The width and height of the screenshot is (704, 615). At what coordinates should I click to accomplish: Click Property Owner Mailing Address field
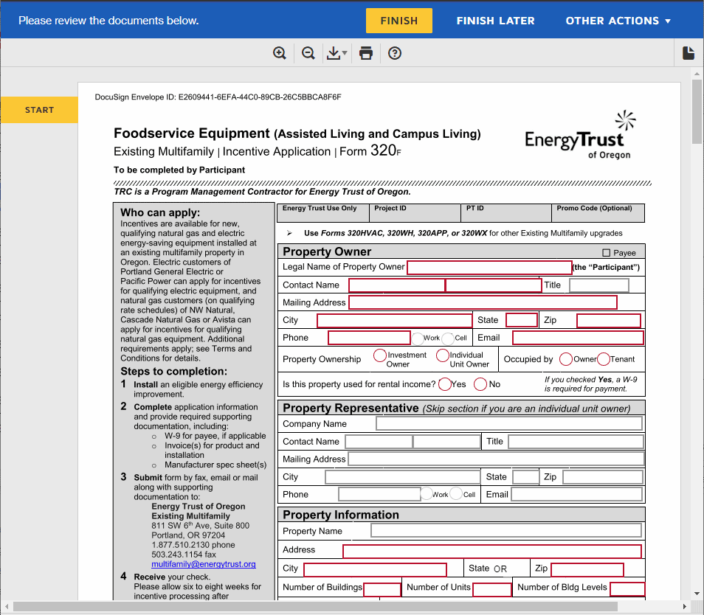click(x=483, y=302)
